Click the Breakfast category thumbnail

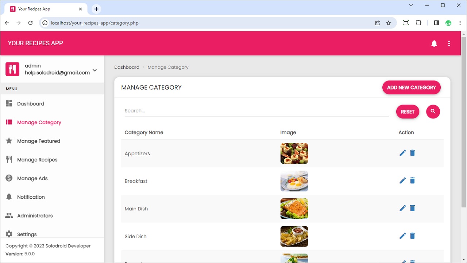tap(294, 181)
